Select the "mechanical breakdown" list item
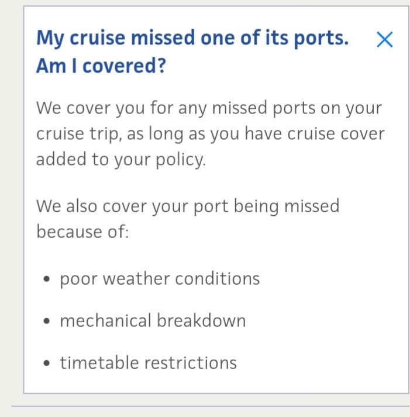This screenshot has width=410, height=417. coord(153,320)
